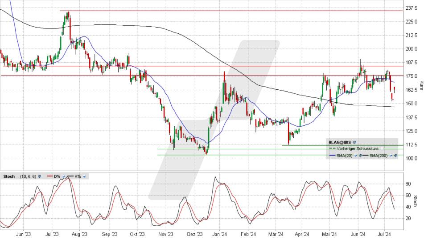This screenshot has width=428, height=240.
Task: Click the SMA(20) legend label
Action: point(345,156)
